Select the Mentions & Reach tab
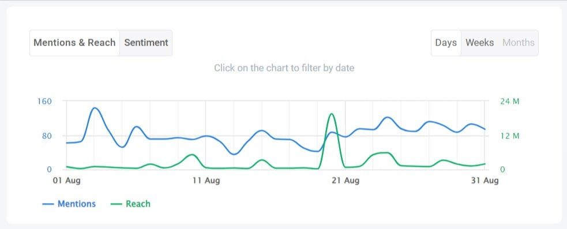The width and height of the screenshot is (567, 229). 74,43
